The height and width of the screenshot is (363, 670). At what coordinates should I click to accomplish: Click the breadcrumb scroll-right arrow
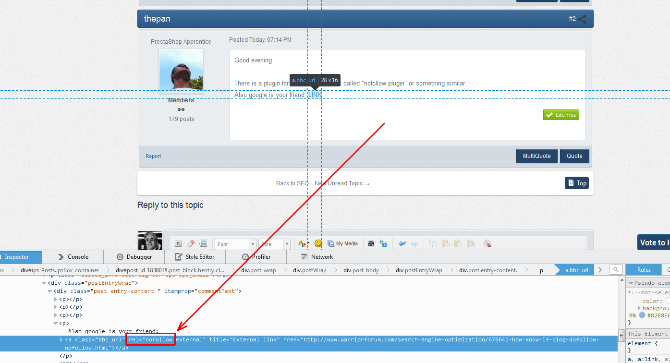point(600,270)
